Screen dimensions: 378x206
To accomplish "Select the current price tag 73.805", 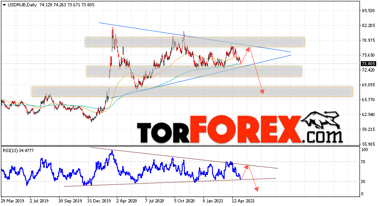I will point(369,64).
